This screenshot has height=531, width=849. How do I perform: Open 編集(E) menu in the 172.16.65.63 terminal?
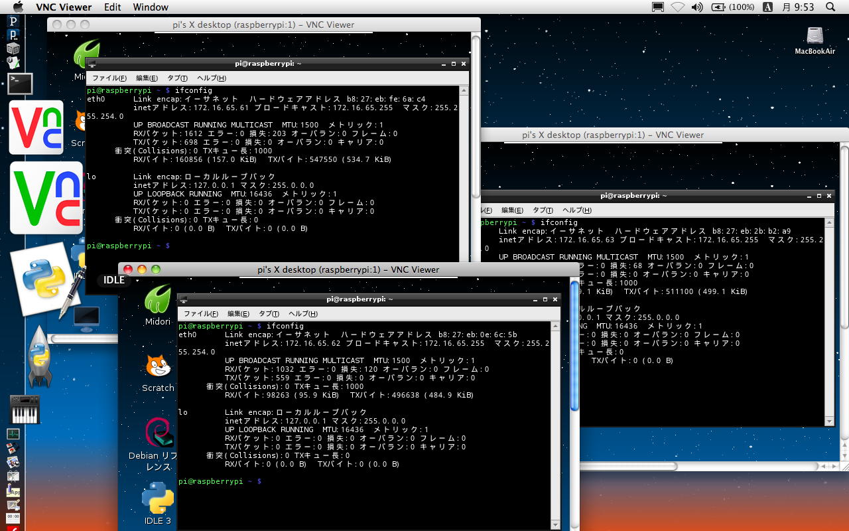512,210
